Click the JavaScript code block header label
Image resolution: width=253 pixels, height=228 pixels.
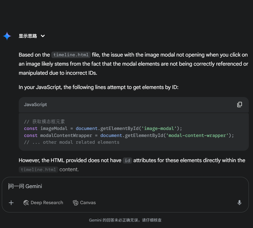[35, 105]
